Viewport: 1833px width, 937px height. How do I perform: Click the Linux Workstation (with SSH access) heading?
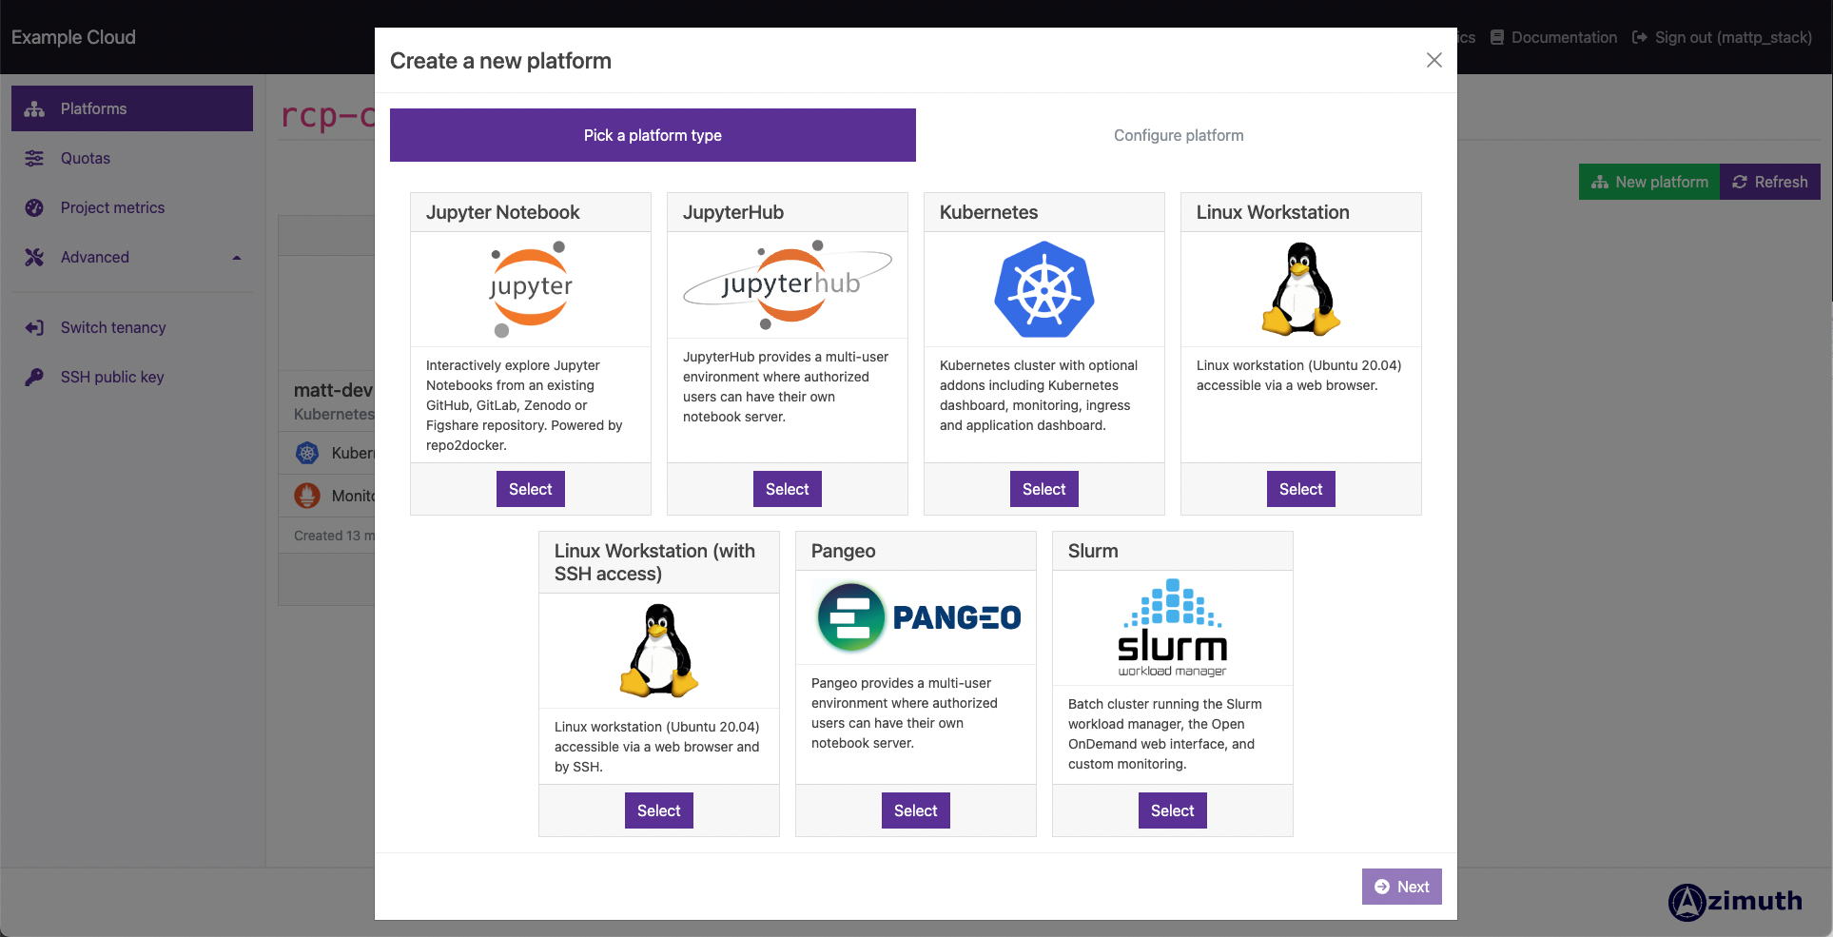click(655, 562)
